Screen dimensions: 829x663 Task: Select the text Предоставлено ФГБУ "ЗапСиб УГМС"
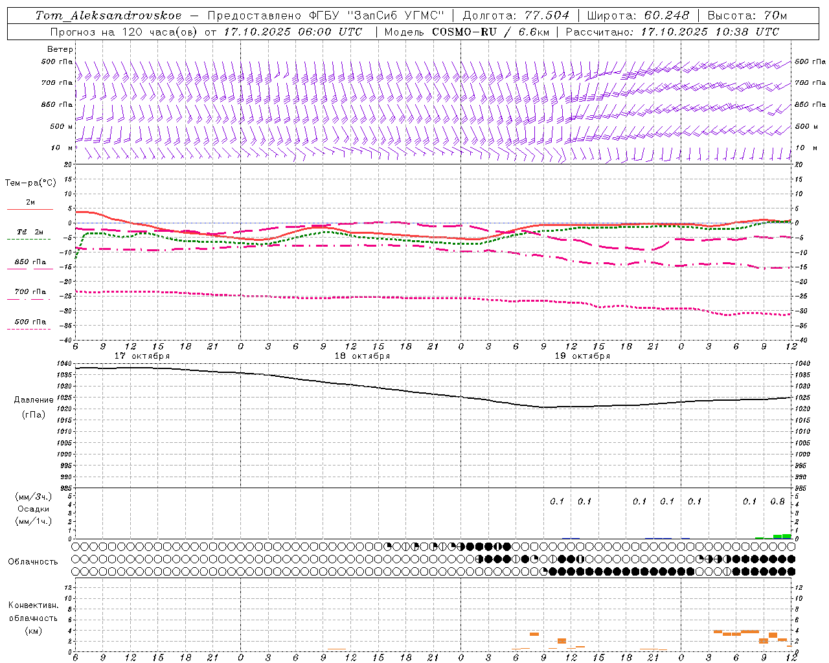(x=326, y=15)
